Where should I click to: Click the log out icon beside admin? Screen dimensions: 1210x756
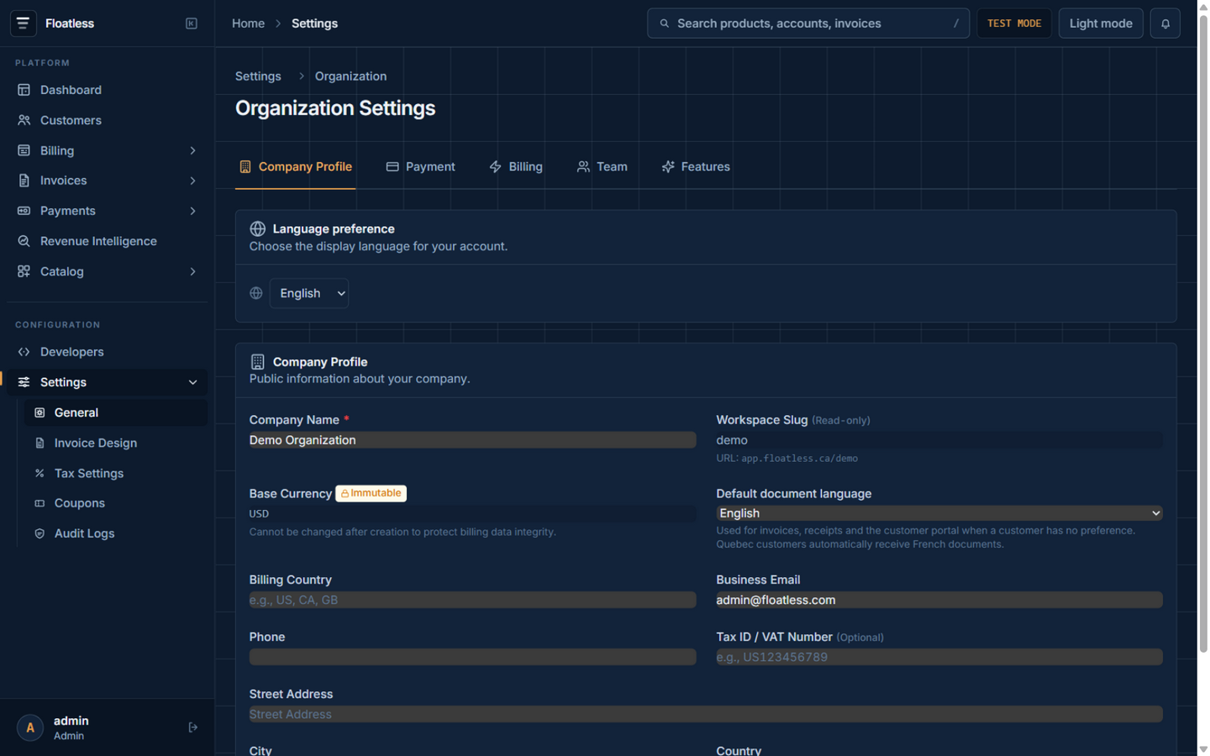pos(192,727)
